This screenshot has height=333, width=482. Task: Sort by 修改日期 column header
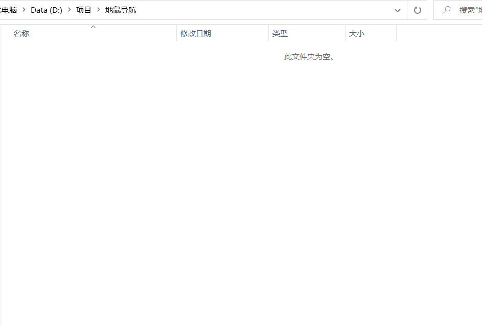(x=222, y=34)
